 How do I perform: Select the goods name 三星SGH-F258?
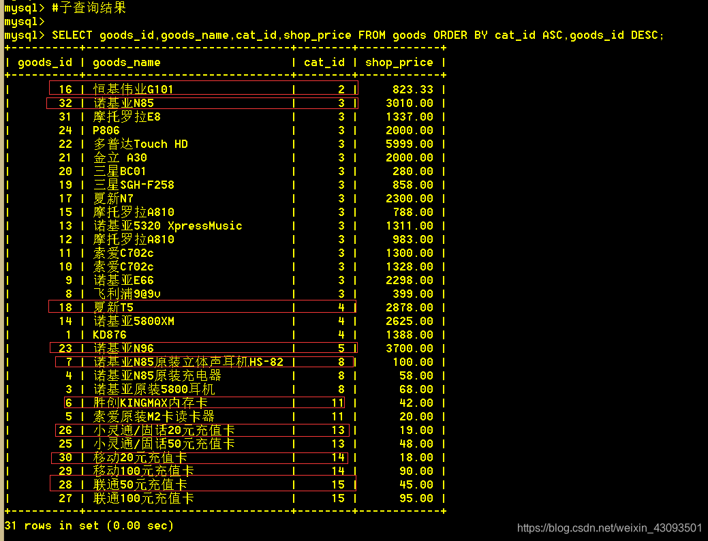coord(133,185)
